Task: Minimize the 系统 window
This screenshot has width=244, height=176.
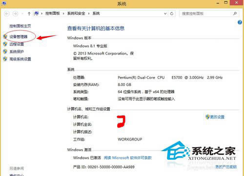Action: pyautogui.click(x=218, y=3)
